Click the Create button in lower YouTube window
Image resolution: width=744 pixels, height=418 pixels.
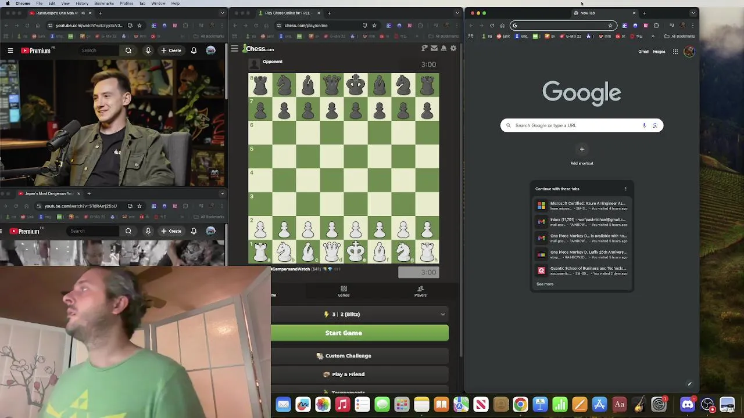pos(171,231)
